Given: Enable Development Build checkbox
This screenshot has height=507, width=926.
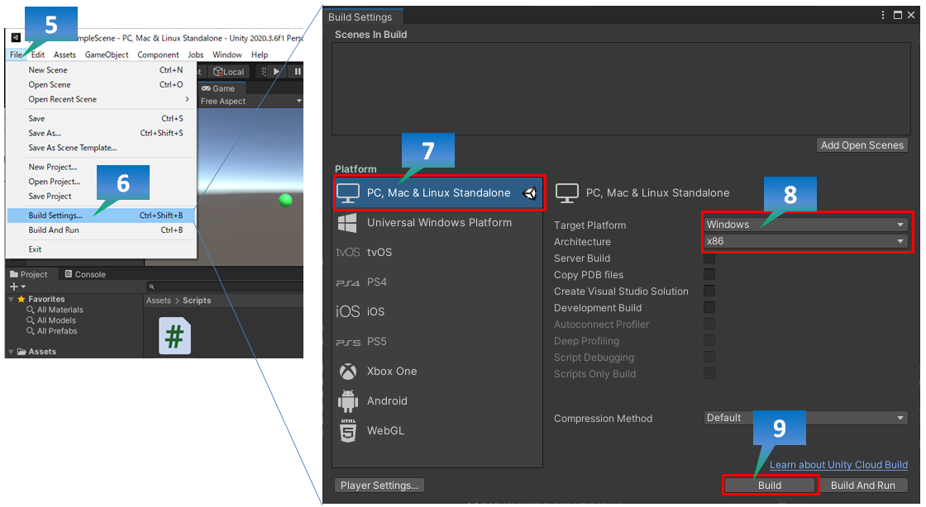Looking at the screenshot, I should click(x=709, y=308).
